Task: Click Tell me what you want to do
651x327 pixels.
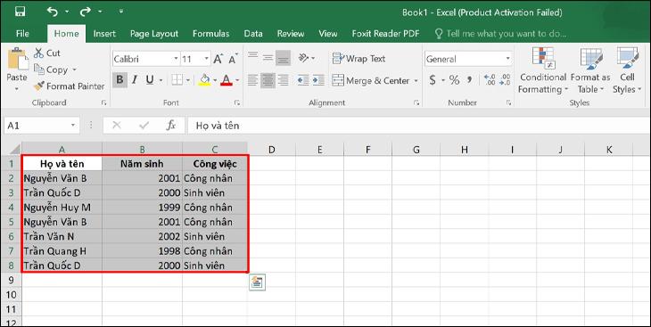Action: pos(500,34)
